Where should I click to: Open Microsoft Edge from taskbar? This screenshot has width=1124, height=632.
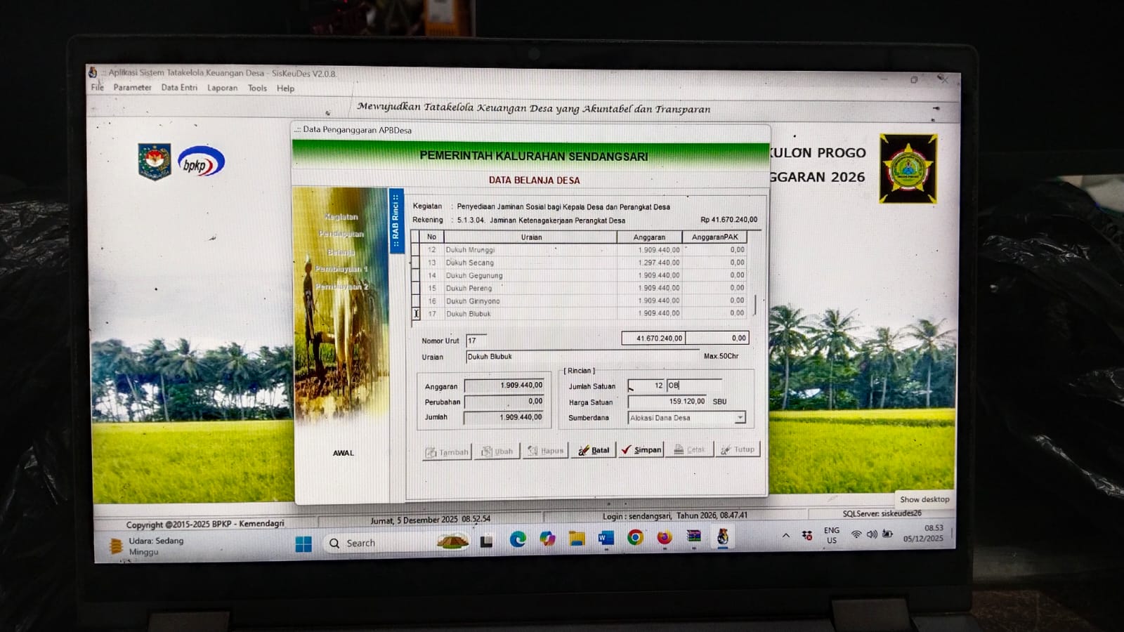point(518,539)
